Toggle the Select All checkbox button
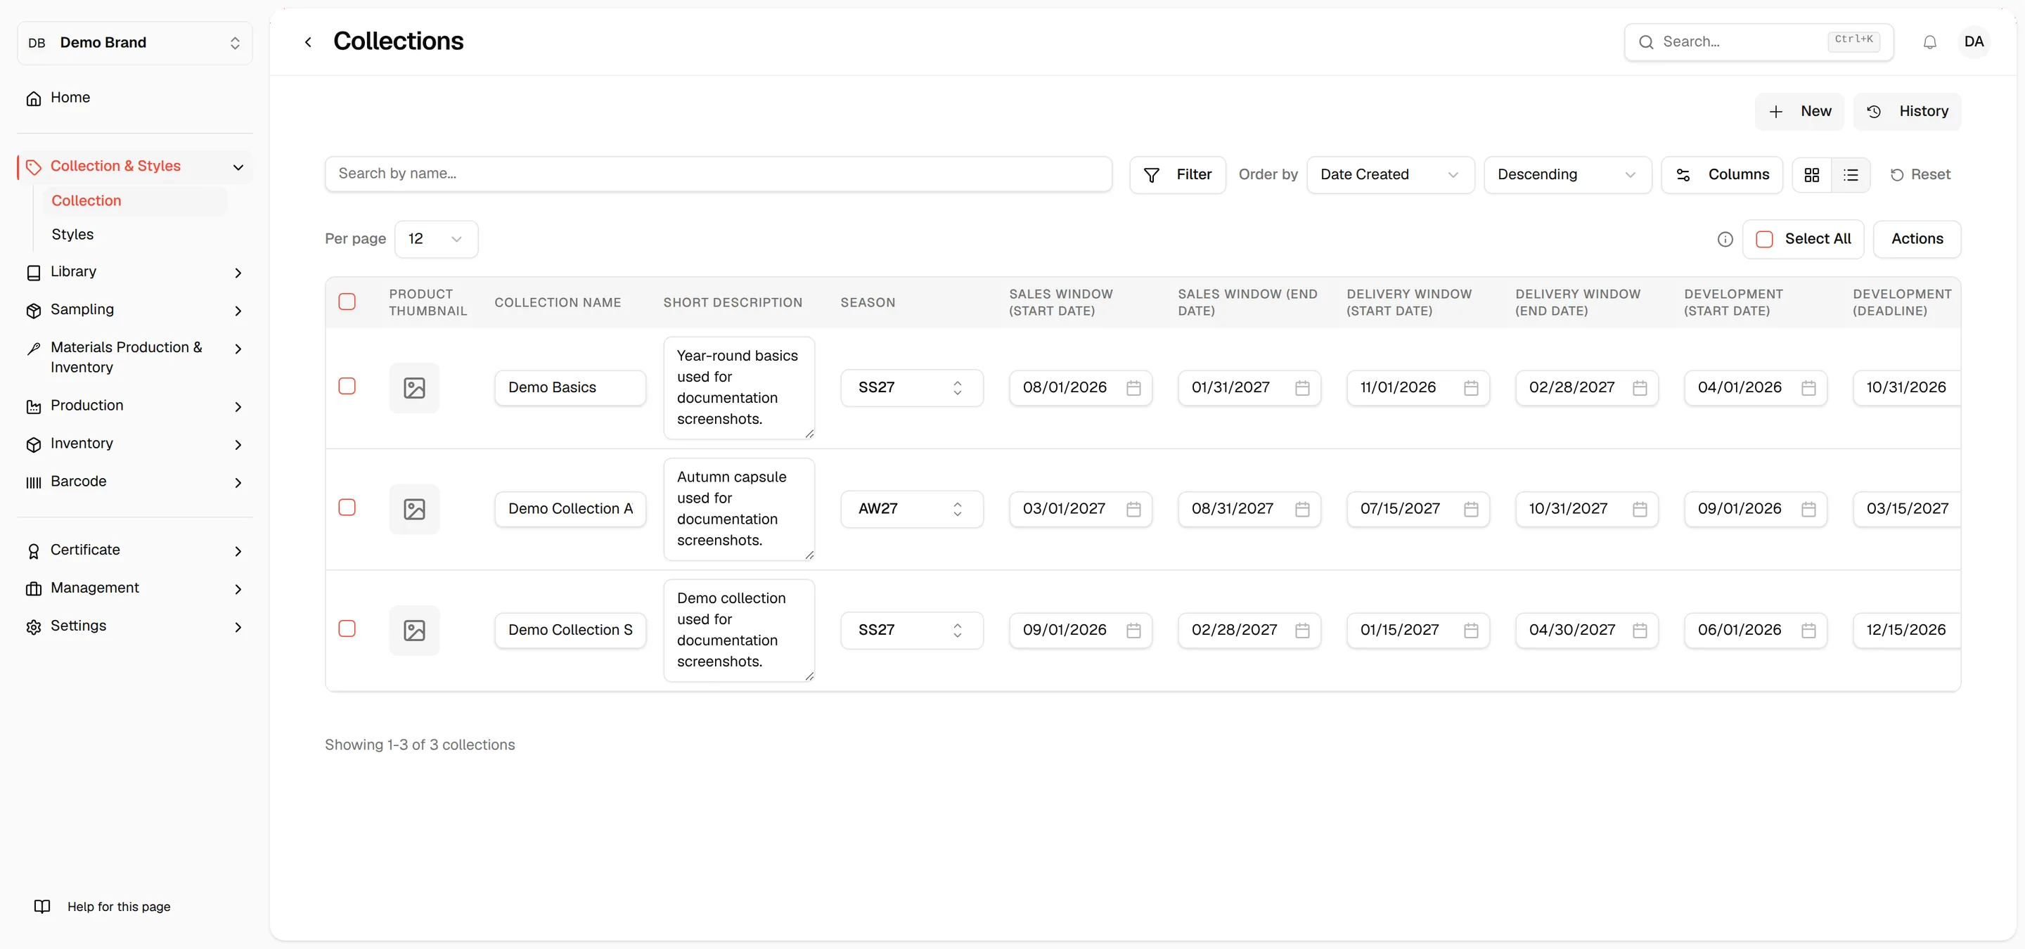2025x949 pixels. coord(1803,239)
